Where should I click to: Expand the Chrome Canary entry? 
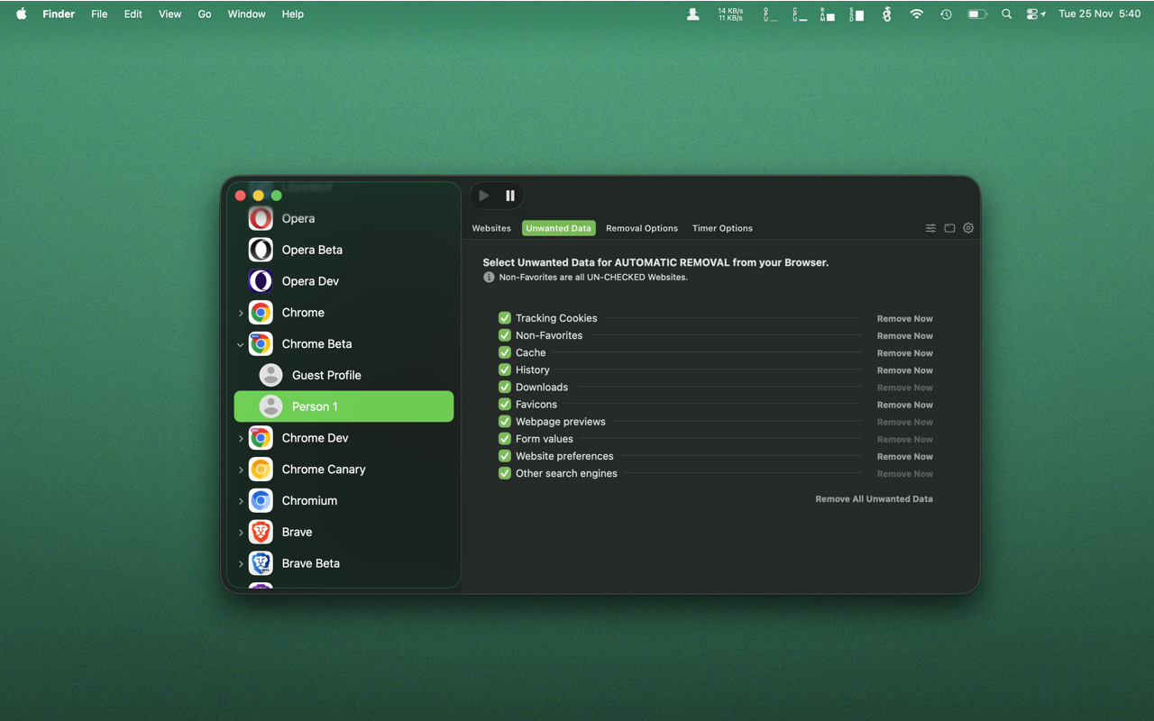pos(240,470)
